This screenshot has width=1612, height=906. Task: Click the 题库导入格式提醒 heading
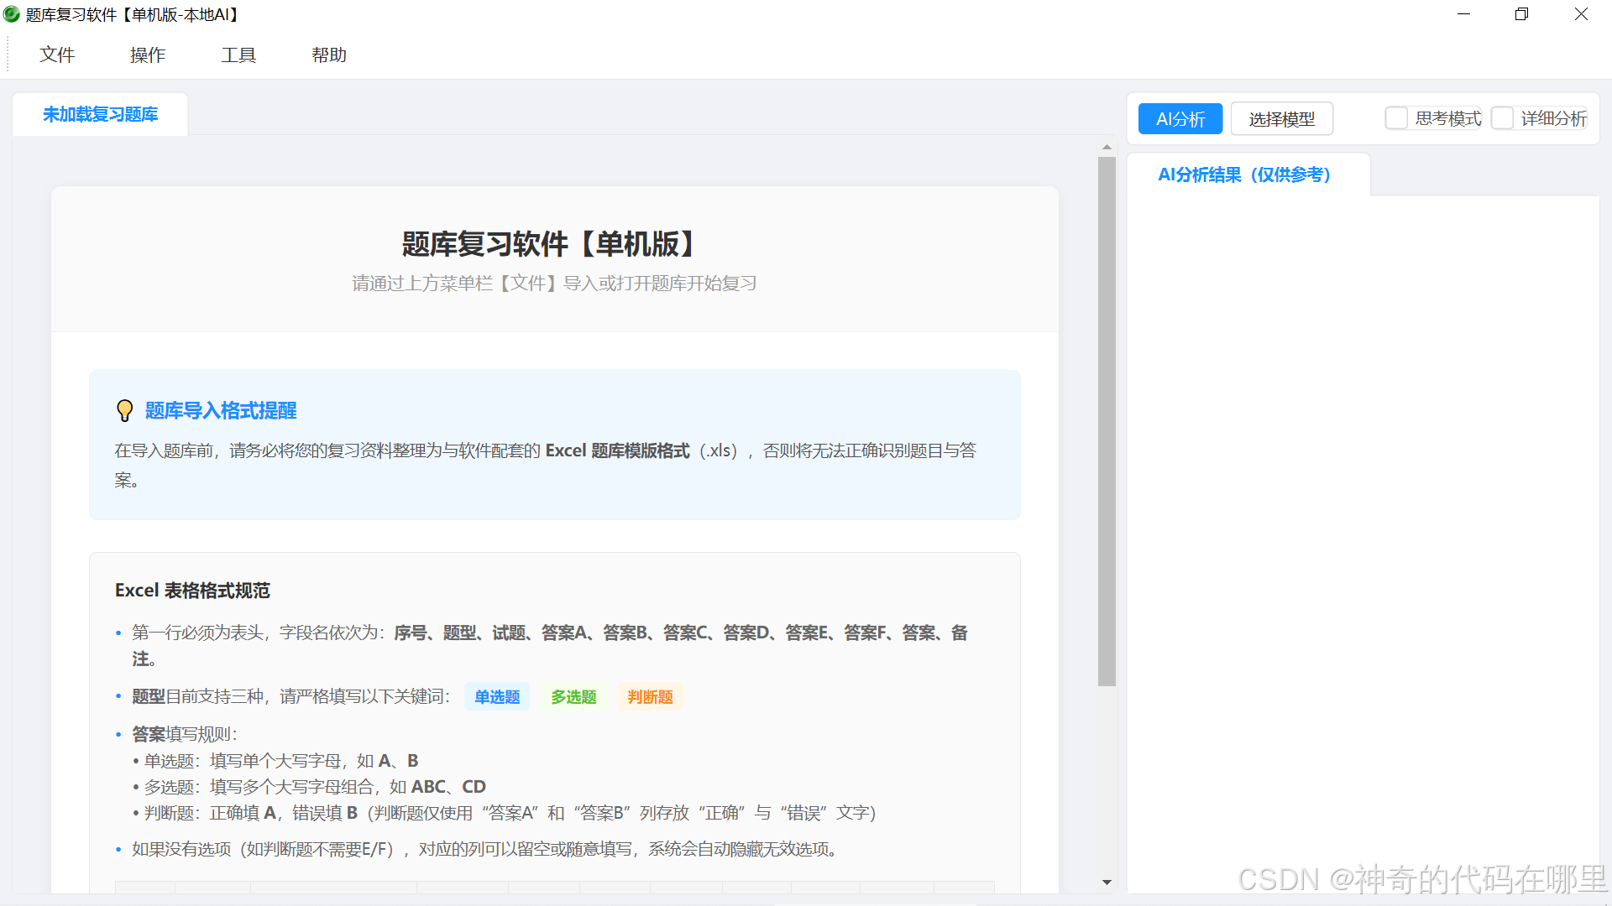pos(221,410)
